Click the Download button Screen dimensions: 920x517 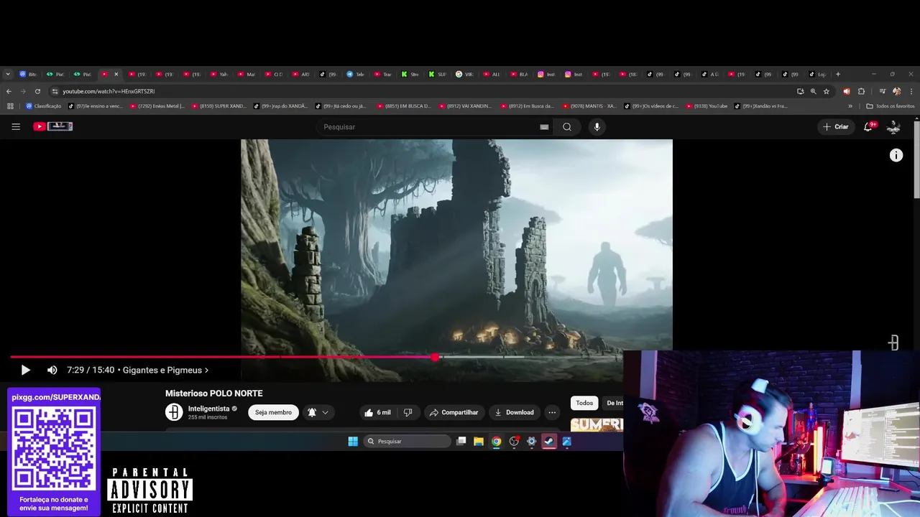point(514,412)
